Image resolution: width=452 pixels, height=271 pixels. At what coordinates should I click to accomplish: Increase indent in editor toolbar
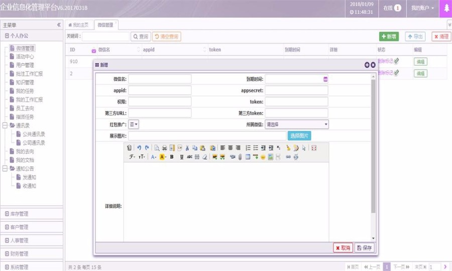pyautogui.click(x=263, y=148)
